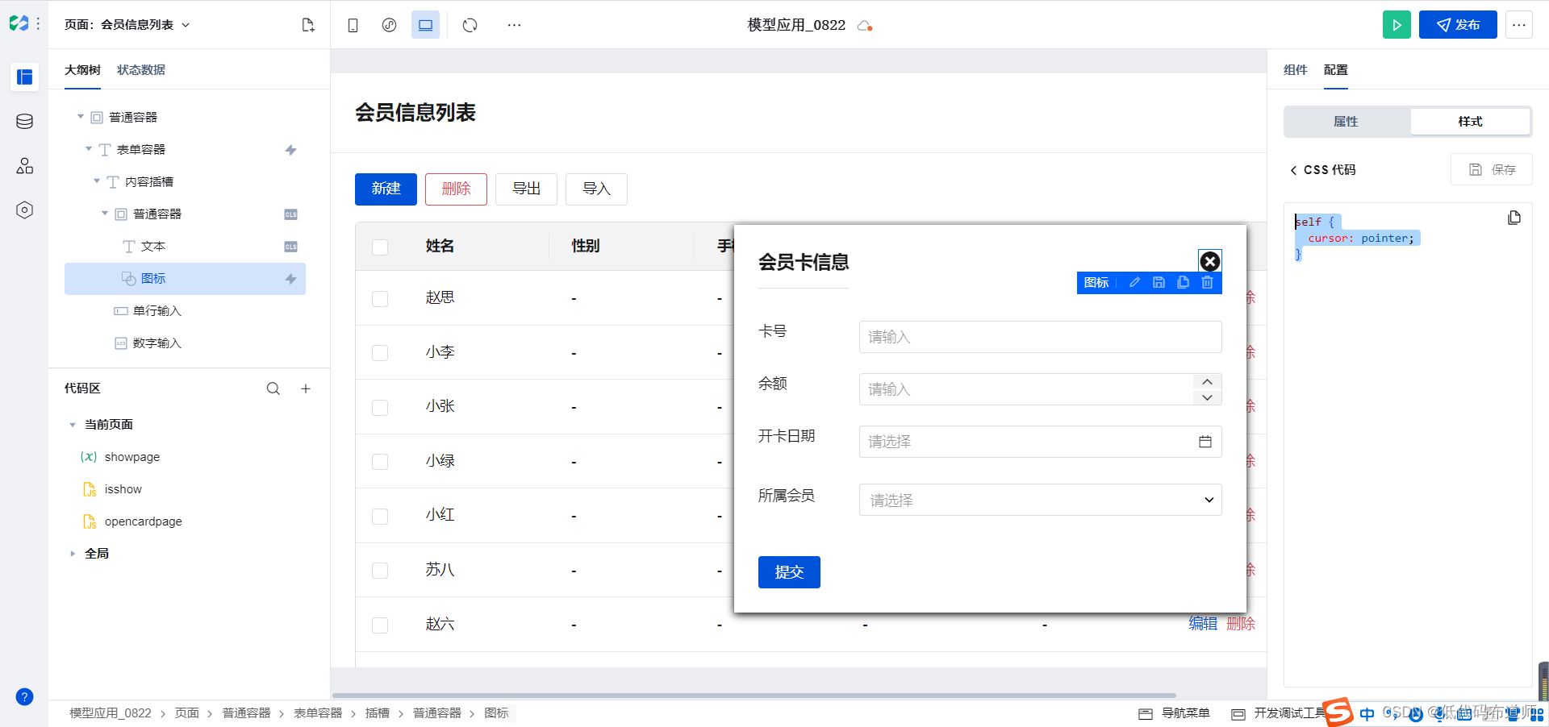Click the 发布 publish button
This screenshot has height=727, width=1549.
(x=1458, y=25)
